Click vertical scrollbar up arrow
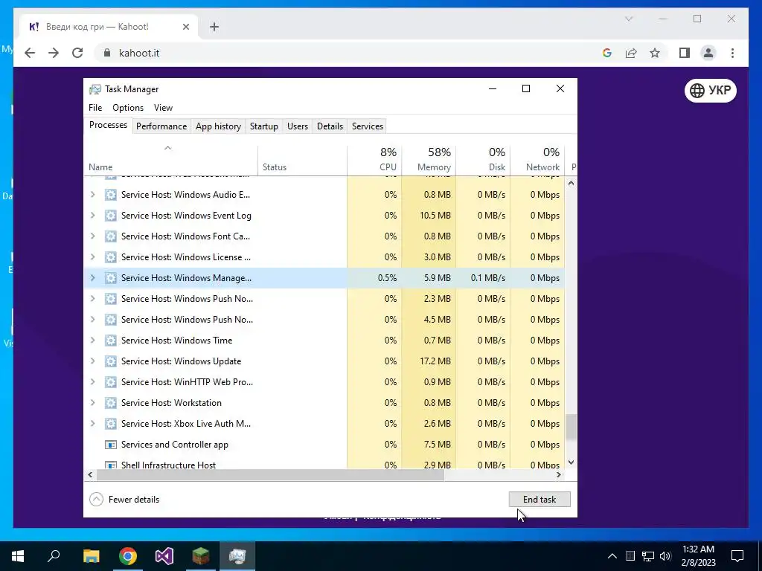 coord(571,184)
